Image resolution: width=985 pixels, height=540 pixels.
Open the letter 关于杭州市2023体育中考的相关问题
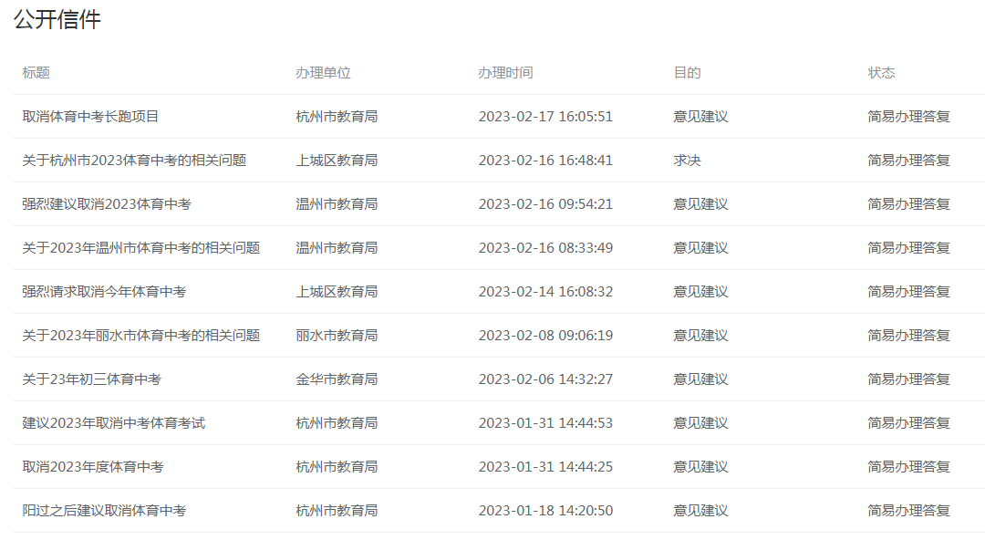pyautogui.click(x=134, y=161)
